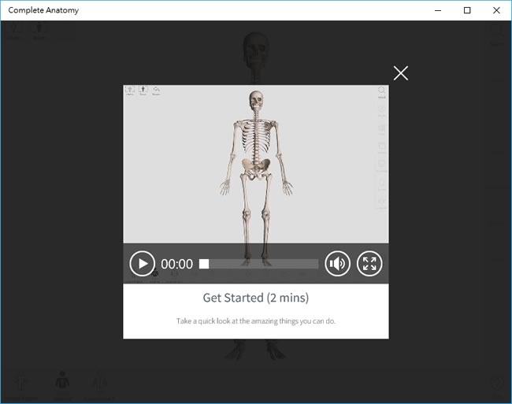Click the Get Started (2 mins) title

(x=256, y=298)
